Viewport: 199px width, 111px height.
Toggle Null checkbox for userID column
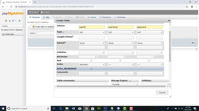click(x=91, y=60)
